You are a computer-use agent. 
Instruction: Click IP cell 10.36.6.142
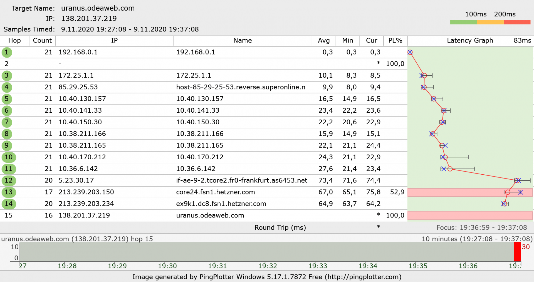click(x=78, y=169)
